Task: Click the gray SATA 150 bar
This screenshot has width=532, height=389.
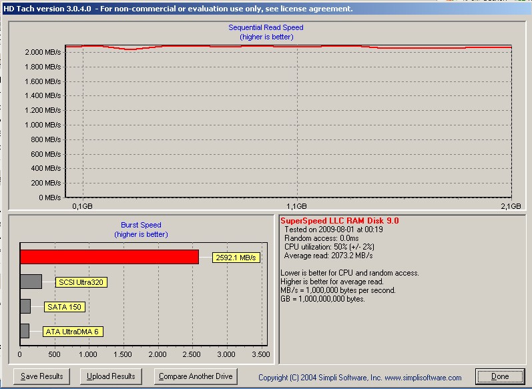Action: click(25, 306)
